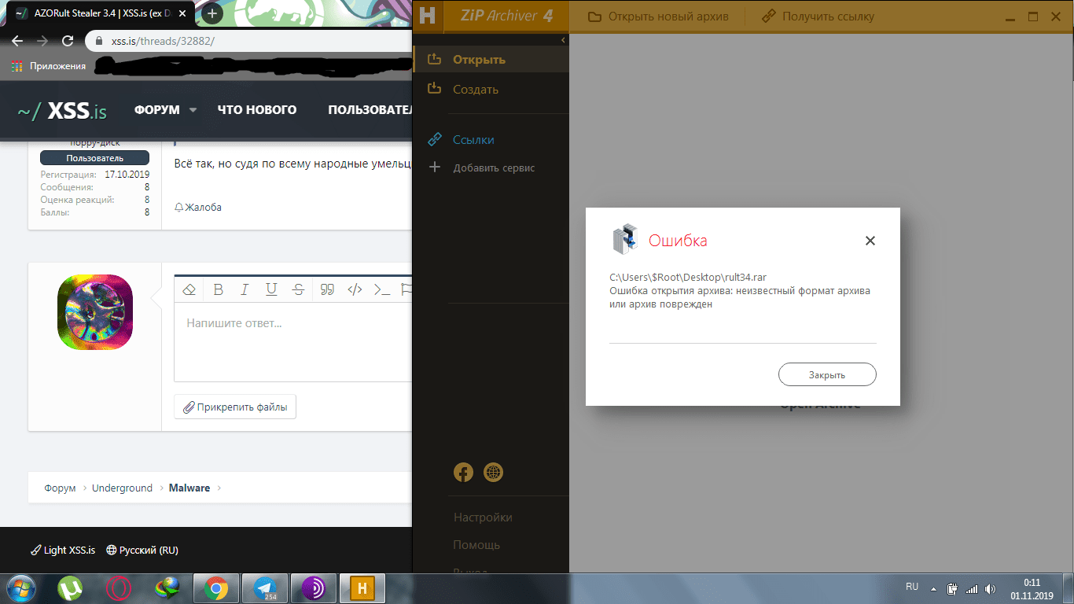1074x604 pixels.
Task: Click the volume speaker icon in the tray
Action: [x=991, y=588]
